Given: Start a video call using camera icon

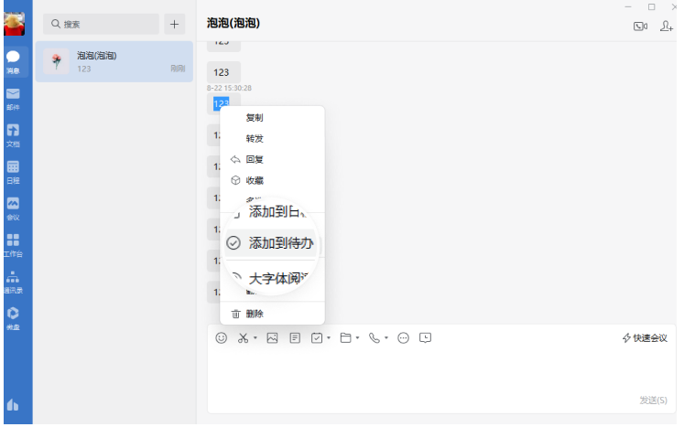Looking at the screenshot, I should 640,27.
